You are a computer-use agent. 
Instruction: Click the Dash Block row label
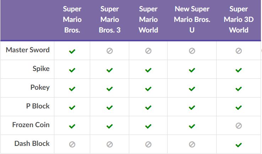tap(32, 143)
